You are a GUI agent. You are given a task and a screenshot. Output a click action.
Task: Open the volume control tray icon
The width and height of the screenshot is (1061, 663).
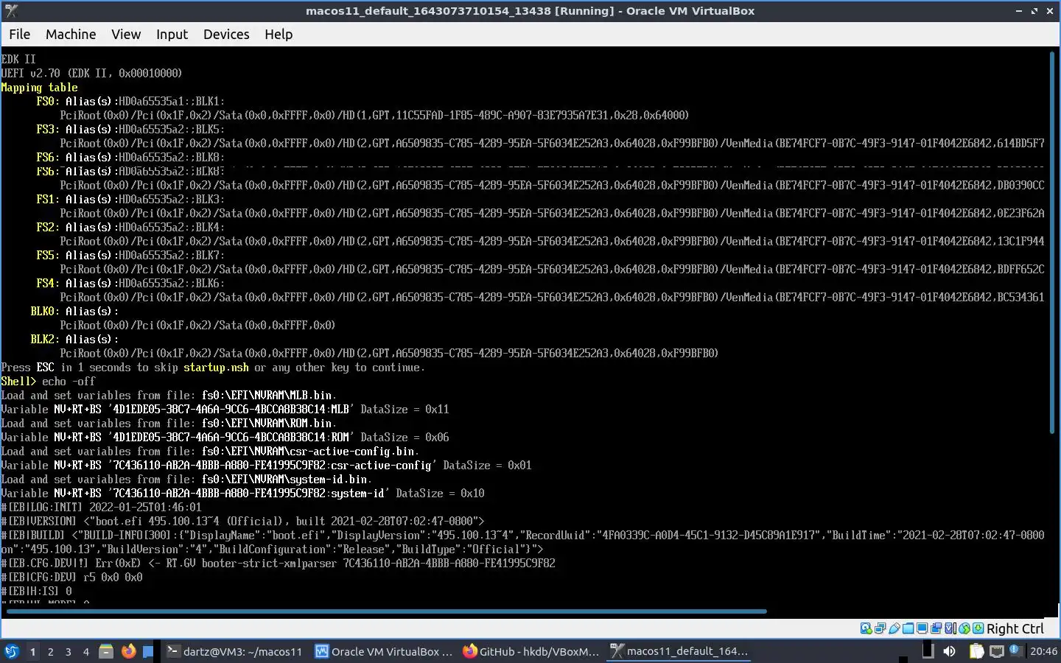tap(949, 651)
